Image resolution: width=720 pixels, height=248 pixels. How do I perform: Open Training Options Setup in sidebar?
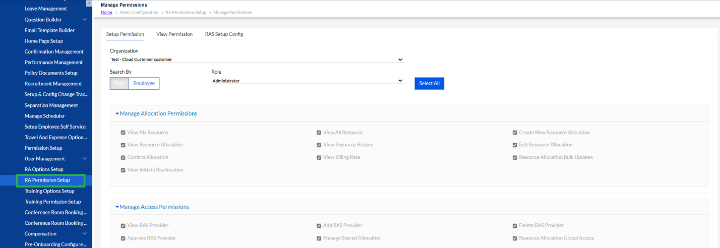(x=49, y=191)
